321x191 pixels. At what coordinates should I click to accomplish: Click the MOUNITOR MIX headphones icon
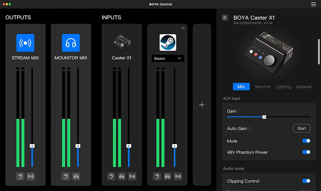pos(71,43)
